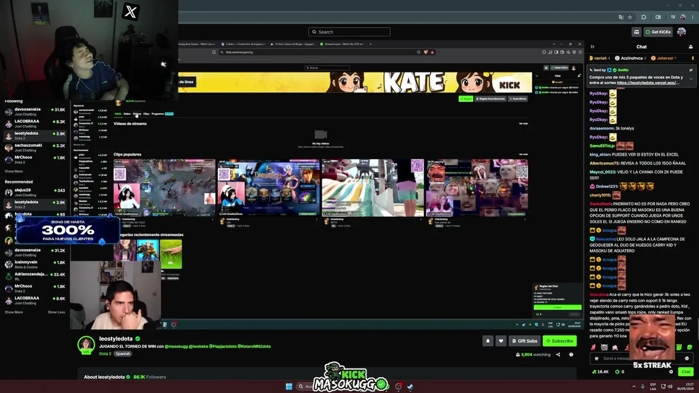Open sachauzumaki channel in Following list
Image resolution: width=699 pixels, height=393 pixels.
[x=35, y=148]
